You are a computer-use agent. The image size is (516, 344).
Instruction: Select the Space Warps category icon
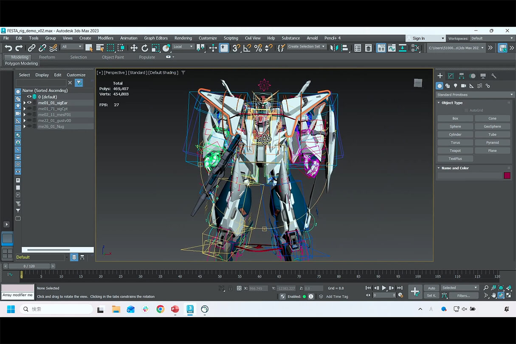[479, 86]
